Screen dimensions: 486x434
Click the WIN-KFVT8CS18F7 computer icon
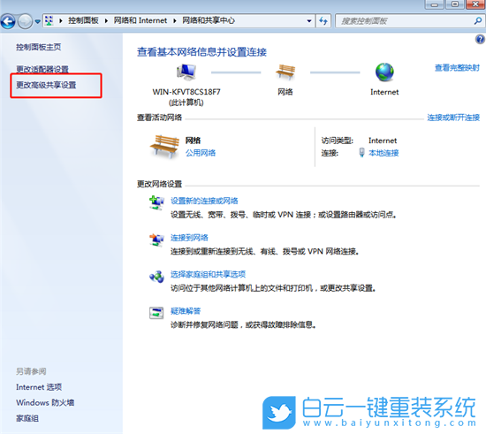point(186,72)
